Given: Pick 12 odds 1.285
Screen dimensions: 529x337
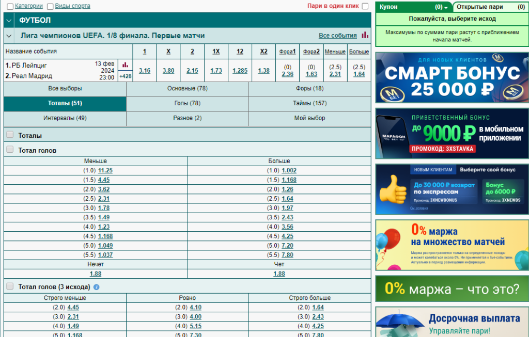Looking at the screenshot, I should 240,71.
